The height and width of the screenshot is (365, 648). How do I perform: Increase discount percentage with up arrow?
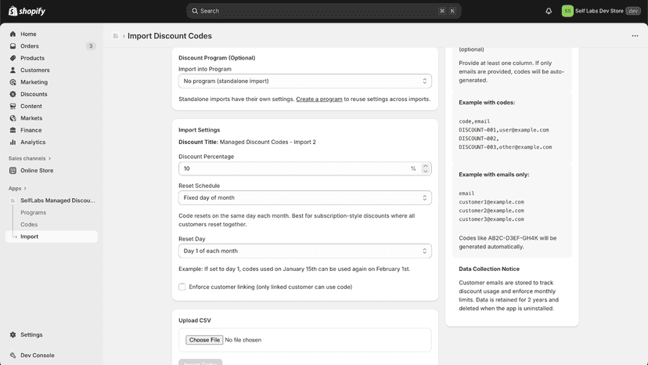click(425, 165)
